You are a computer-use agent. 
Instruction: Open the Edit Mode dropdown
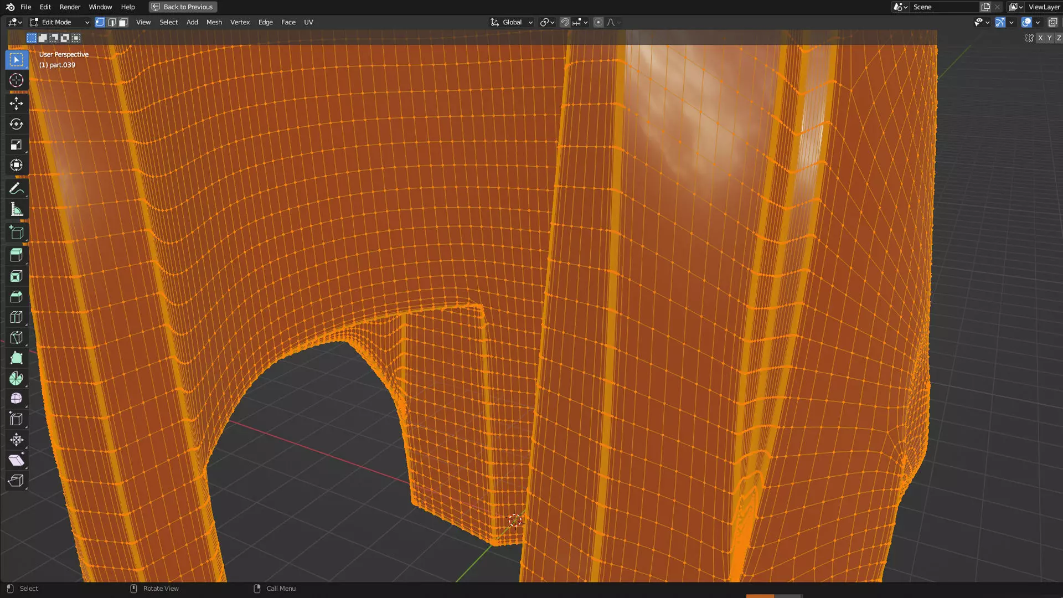pyautogui.click(x=59, y=22)
